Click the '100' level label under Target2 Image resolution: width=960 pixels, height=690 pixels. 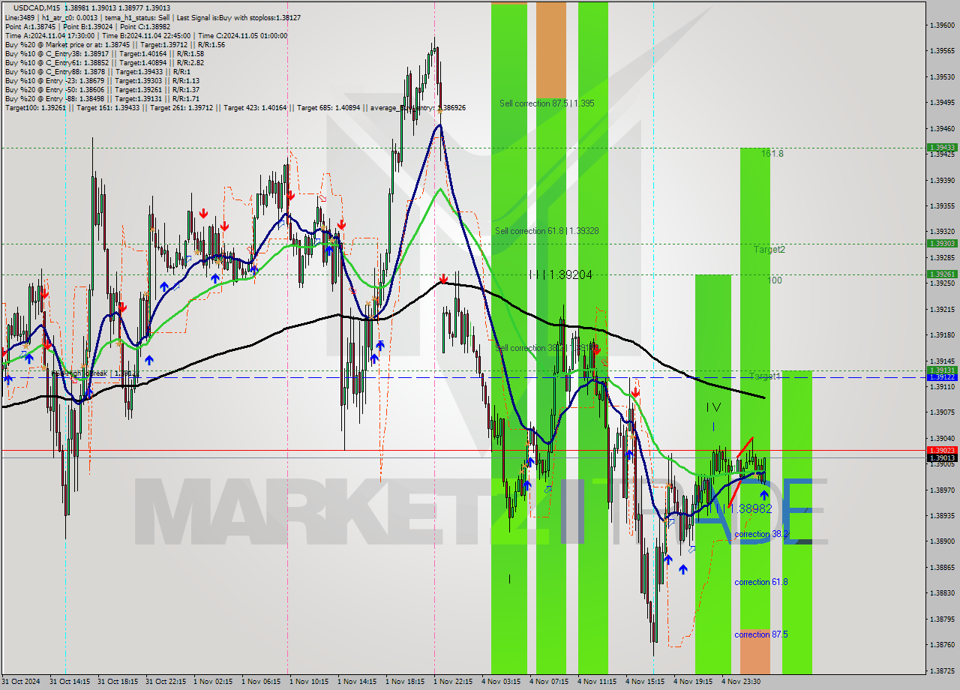[x=775, y=280]
